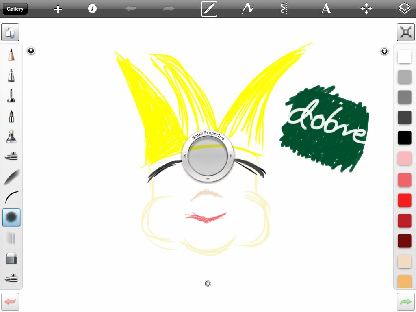Image resolution: width=416 pixels, height=312 pixels.
Task: Select the pencil brush
Action: click(11, 55)
